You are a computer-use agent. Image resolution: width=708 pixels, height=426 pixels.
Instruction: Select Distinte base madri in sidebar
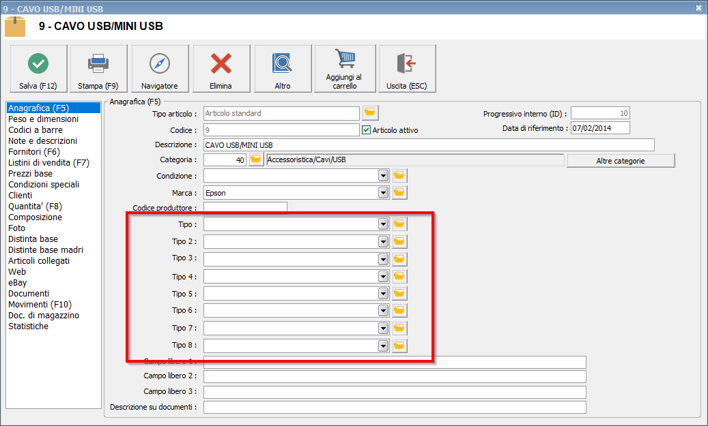[46, 249]
